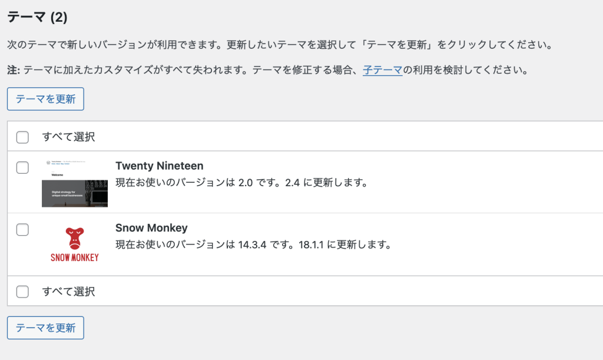
Task: Click the bottom すべて選択 label text
Action: [68, 291]
